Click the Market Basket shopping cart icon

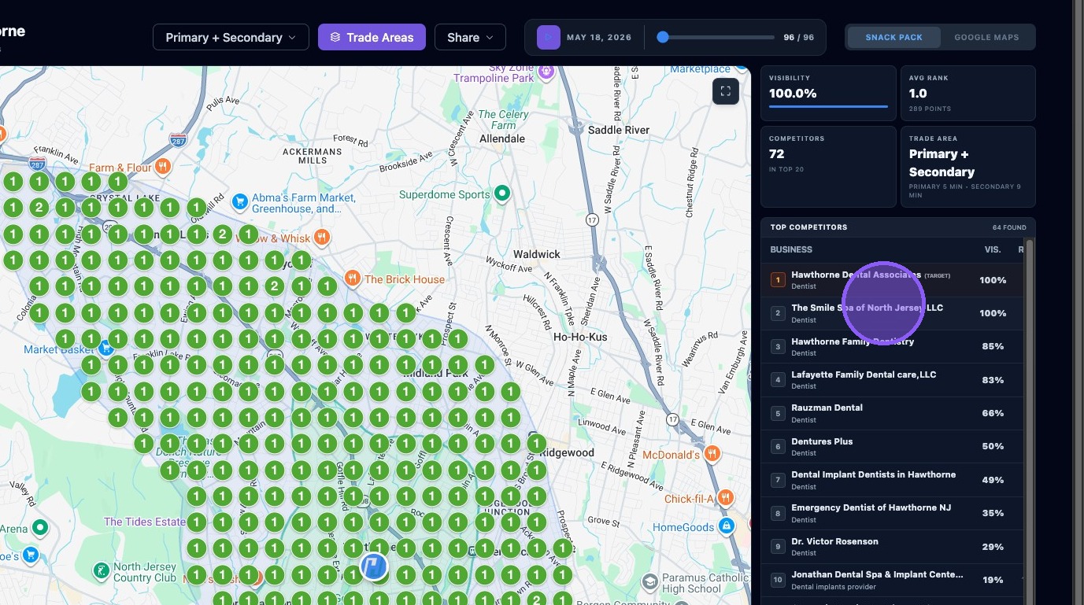pos(108,346)
